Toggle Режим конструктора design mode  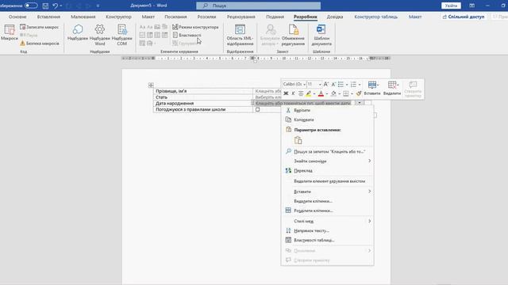(195, 27)
